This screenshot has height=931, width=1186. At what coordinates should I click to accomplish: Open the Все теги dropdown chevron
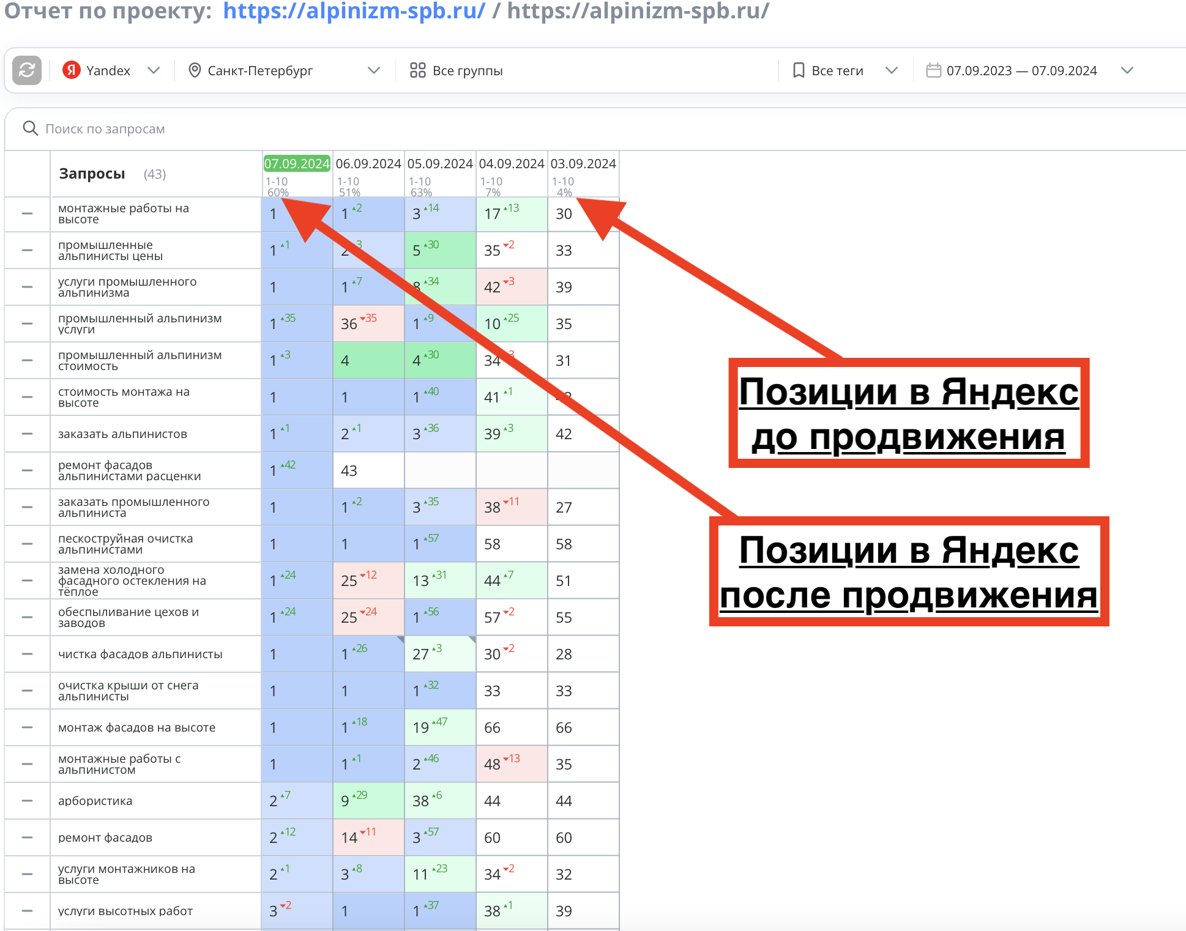pyautogui.click(x=892, y=70)
